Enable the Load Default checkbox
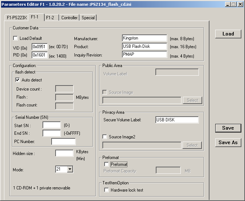The width and height of the screenshot is (245, 201). pos(16,38)
